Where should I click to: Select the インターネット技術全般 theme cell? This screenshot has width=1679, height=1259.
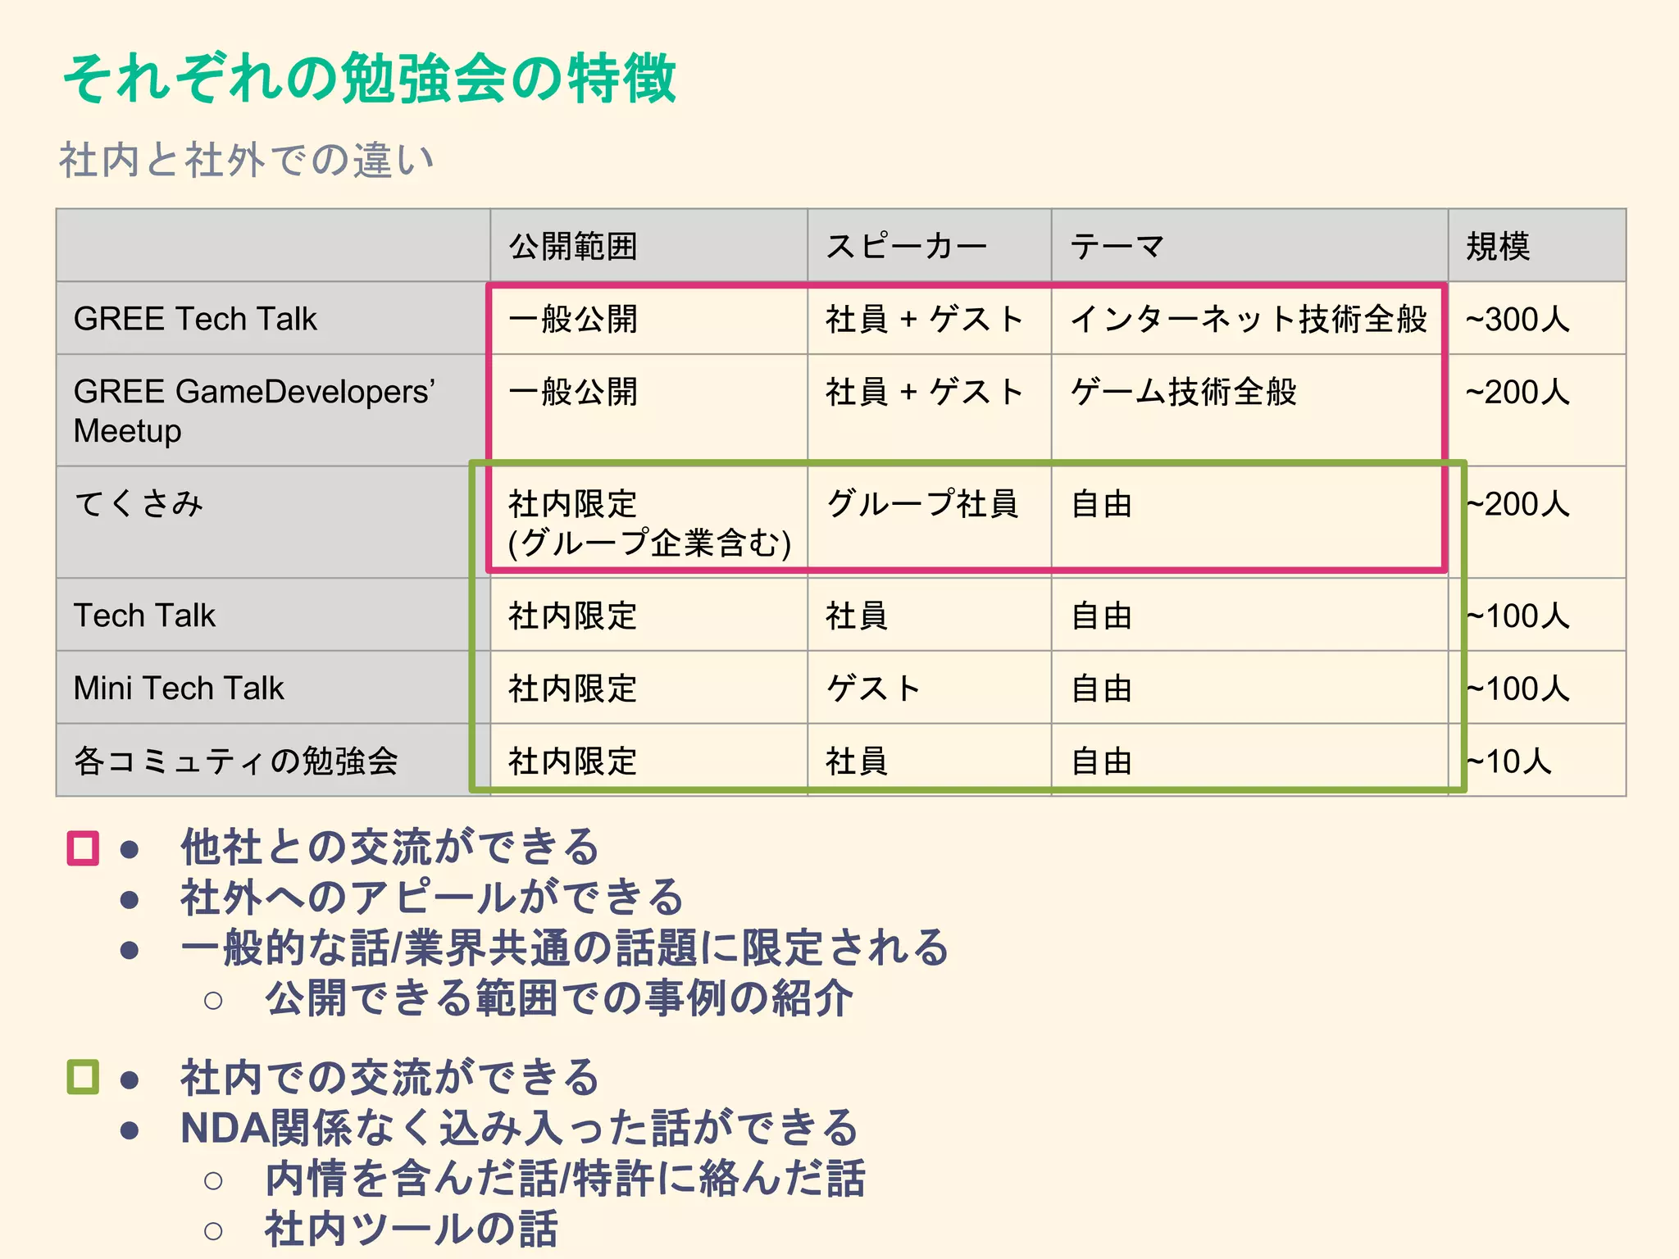(1249, 319)
